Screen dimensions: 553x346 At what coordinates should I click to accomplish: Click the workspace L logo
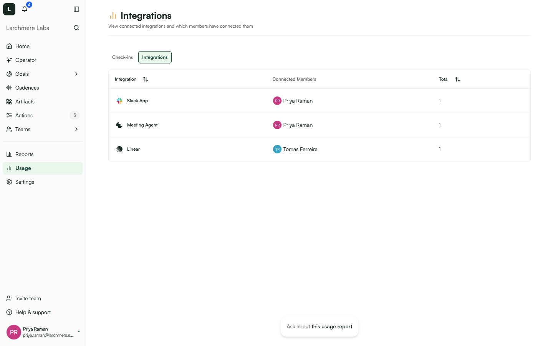9,9
